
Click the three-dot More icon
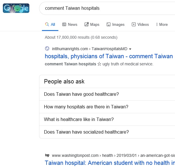pyautogui.click(x=157, y=24)
